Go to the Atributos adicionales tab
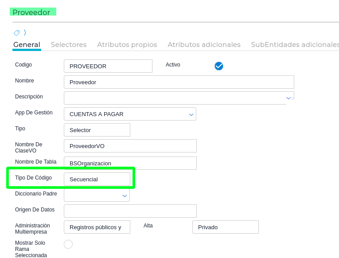Screen dimensions: 339x258 [204, 45]
